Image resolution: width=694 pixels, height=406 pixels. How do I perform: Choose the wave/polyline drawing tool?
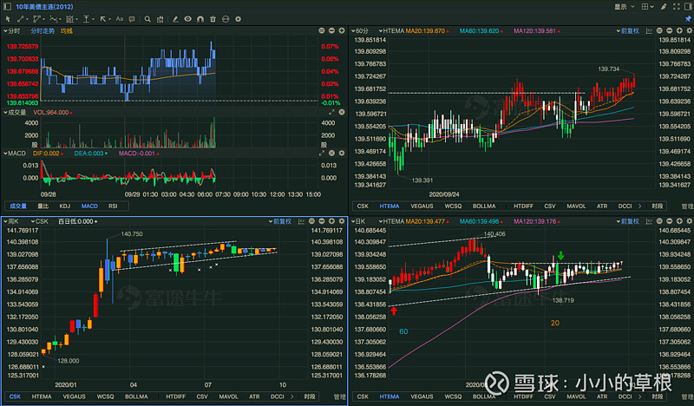click(53, 19)
